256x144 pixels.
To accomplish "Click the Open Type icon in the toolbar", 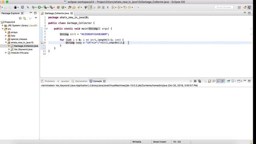I will tap(70, 7).
